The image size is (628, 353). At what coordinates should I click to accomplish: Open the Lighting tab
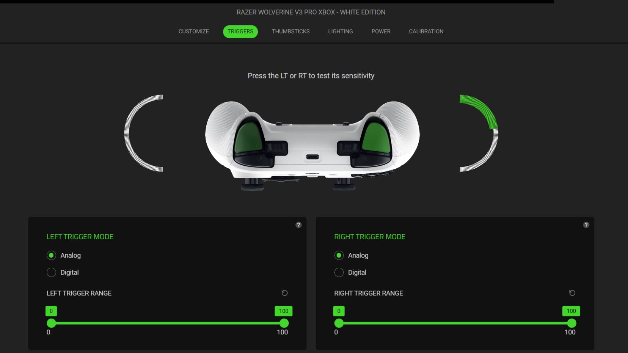[x=340, y=31]
